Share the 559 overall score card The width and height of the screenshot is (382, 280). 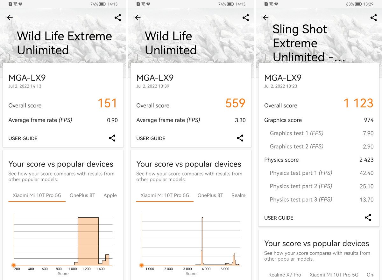click(240, 138)
